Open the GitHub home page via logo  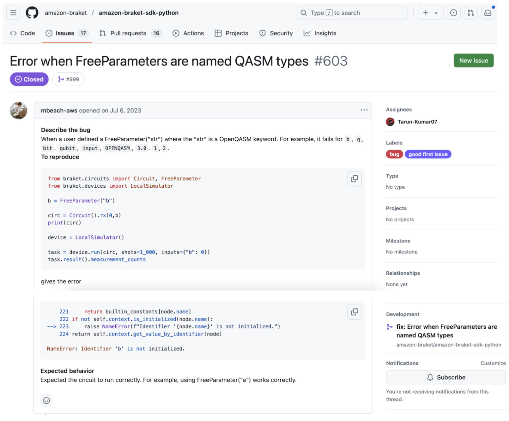(x=32, y=13)
